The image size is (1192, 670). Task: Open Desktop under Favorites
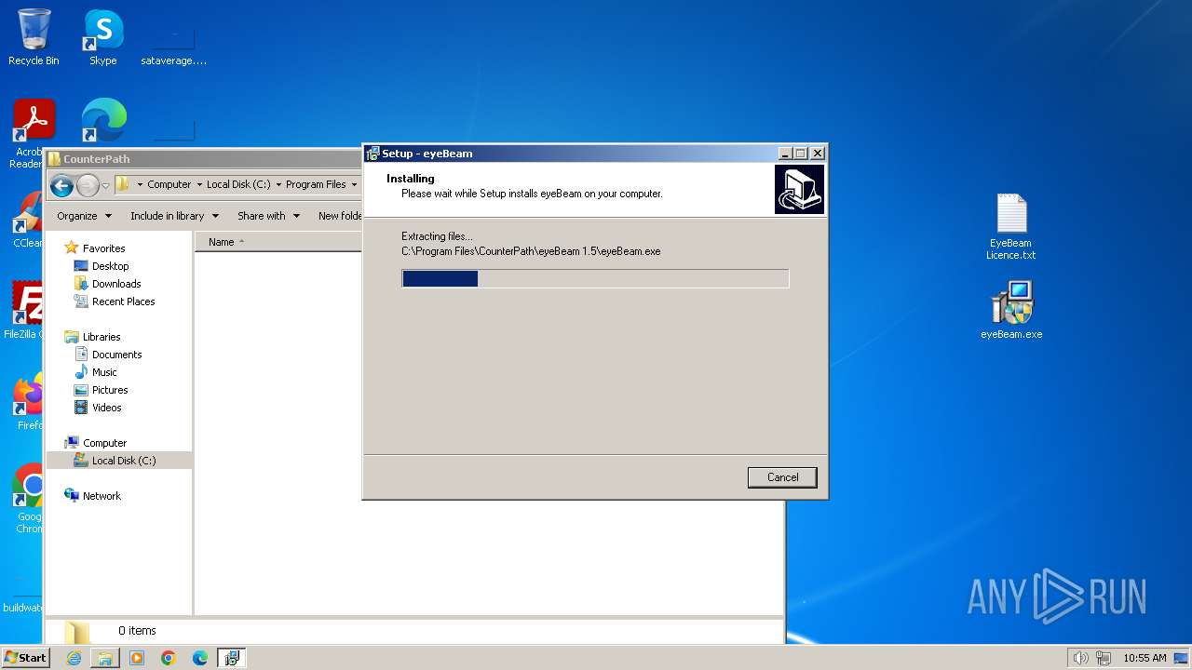[x=110, y=266]
